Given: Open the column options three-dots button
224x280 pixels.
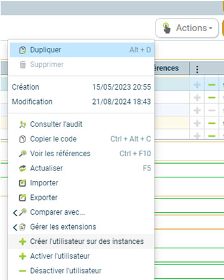Looking at the screenshot, I should [x=197, y=69].
